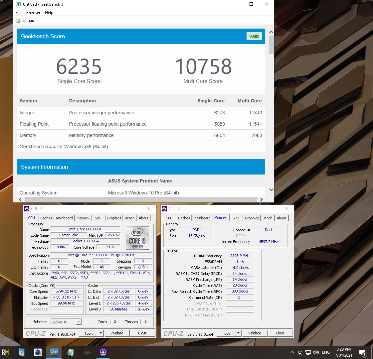
Task: Open the clock showing 3:28 PM
Action: [343, 352]
